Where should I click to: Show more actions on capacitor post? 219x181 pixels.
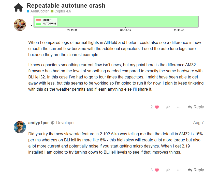[x=179, y=107]
